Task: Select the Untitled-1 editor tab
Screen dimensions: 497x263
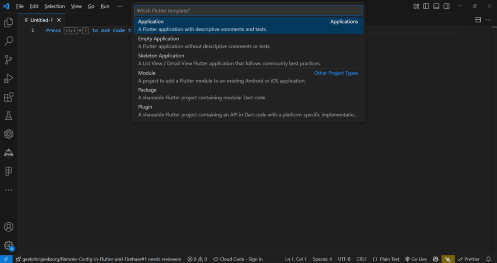Action: [41, 20]
